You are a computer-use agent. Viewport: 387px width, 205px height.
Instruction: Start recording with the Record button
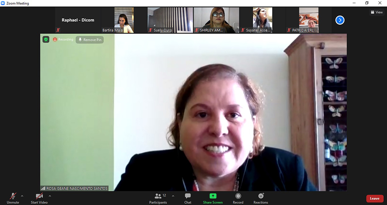point(238,197)
